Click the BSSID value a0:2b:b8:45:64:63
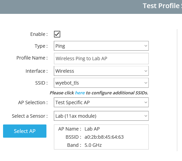This screenshot has height=161, width=182. (104, 137)
